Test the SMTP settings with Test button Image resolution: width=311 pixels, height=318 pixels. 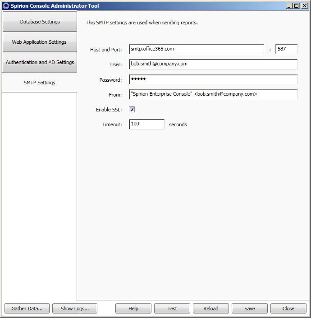(x=172, y=309)
